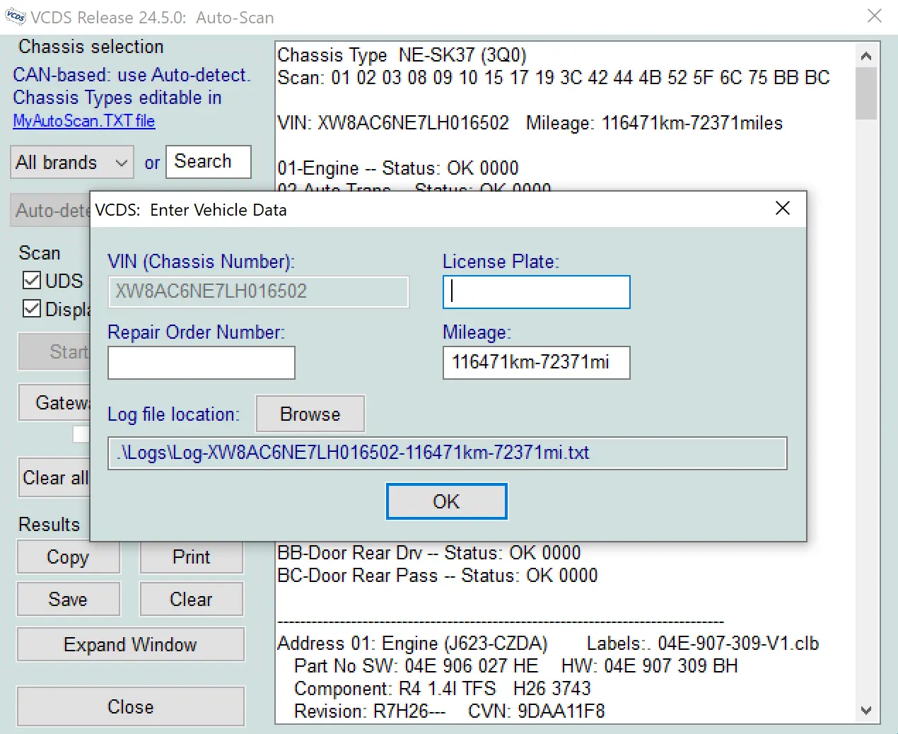The height and width of the screenshot is (734, 898).
Task: Click the 'Log file location:' label
Action: tap(174, 414)
